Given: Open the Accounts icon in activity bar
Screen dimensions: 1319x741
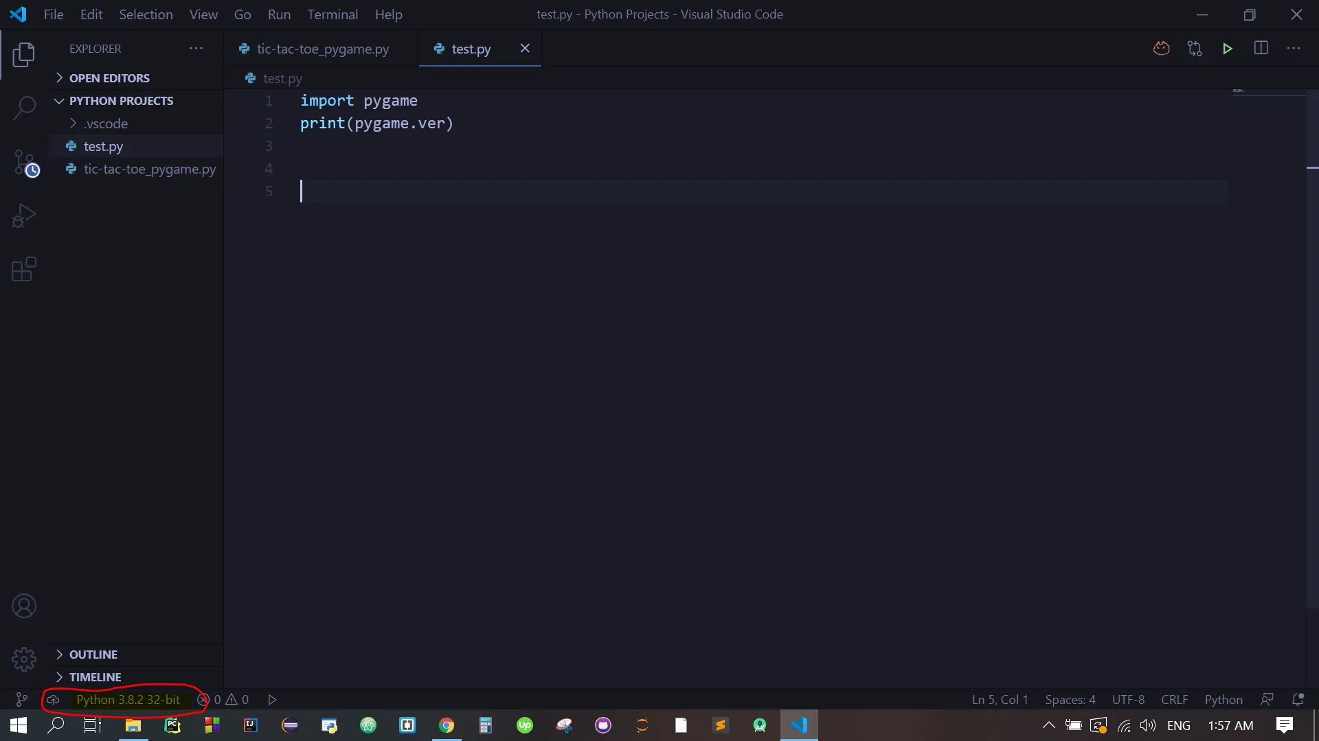Looking at the screenshot, I should (24, 607).
